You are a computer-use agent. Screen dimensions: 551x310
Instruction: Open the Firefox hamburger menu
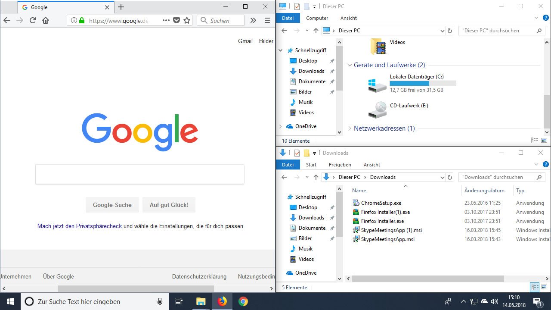coord(267,20)
